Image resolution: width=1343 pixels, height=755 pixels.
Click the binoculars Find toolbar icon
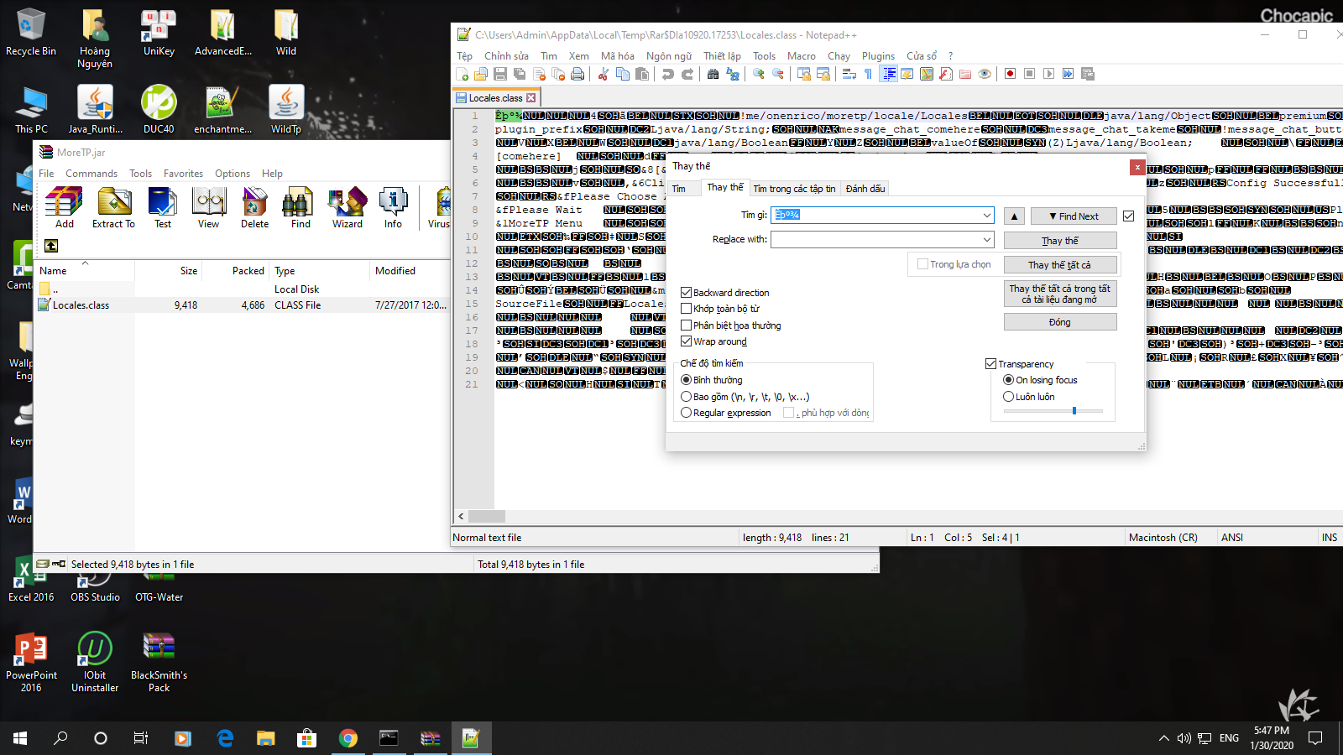point(713,74)
